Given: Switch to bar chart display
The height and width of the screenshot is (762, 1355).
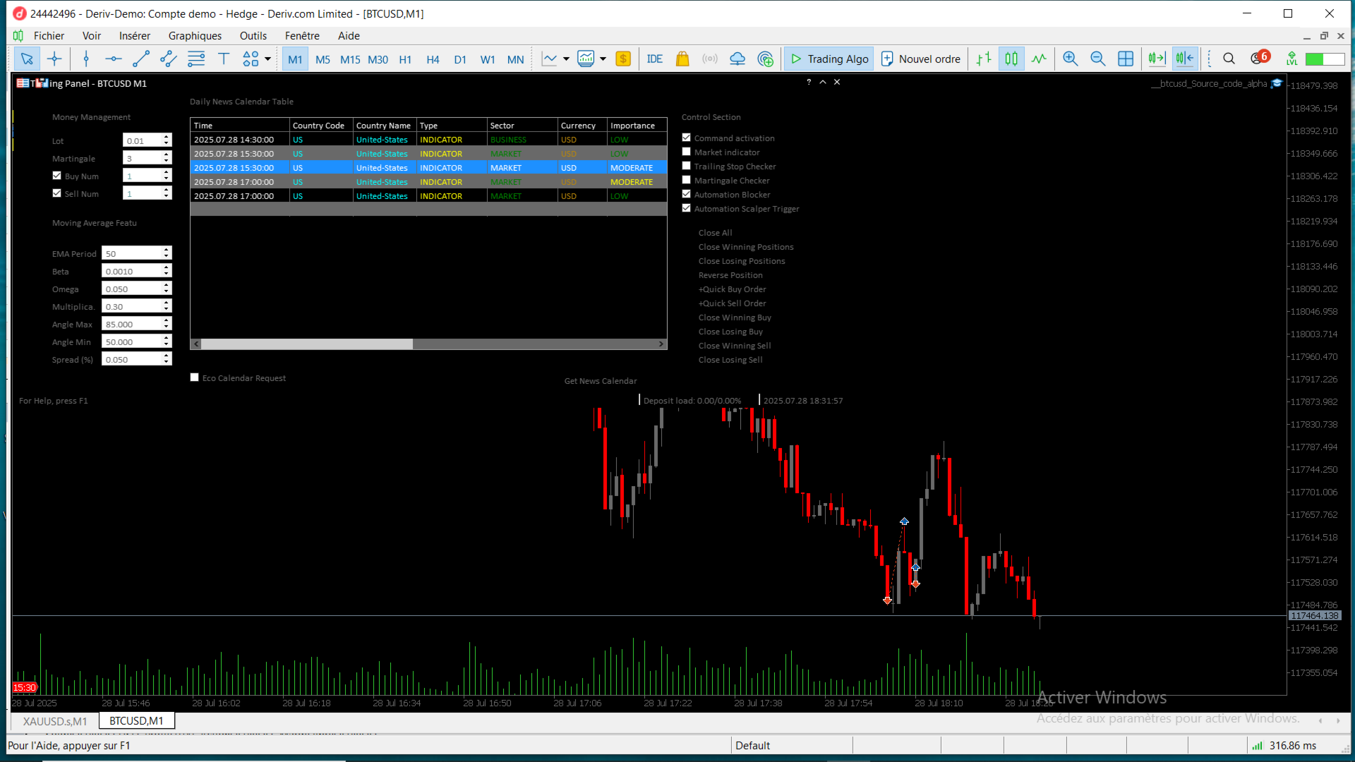Looking at the screenshot, I should [x=984, y=59].
